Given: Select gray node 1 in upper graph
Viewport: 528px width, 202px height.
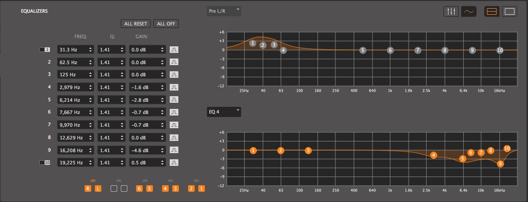Looking at the screenshot, I should (253, 43).
